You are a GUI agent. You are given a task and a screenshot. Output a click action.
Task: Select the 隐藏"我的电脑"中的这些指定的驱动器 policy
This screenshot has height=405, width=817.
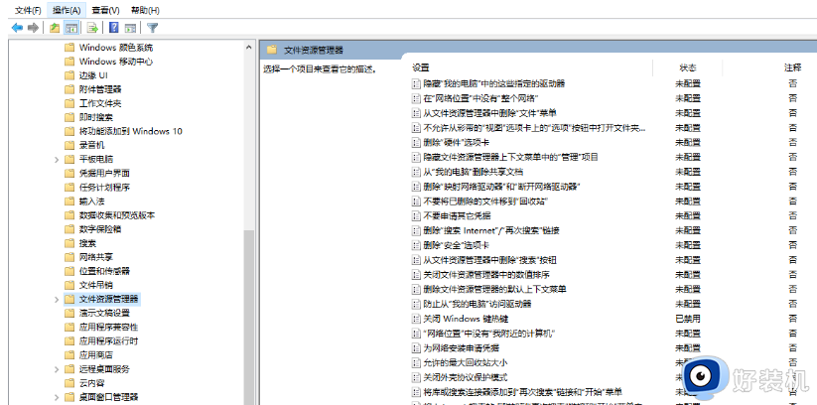(x=488, y=83)
